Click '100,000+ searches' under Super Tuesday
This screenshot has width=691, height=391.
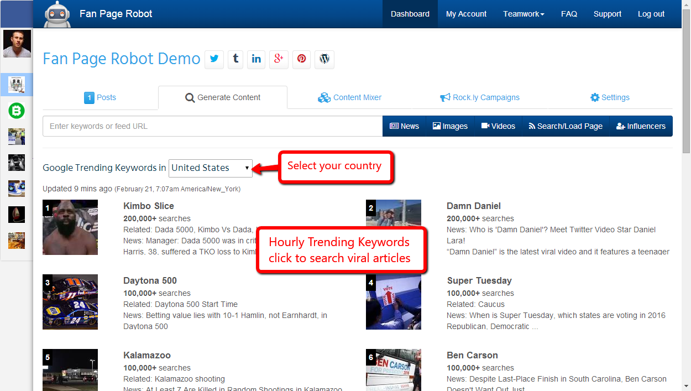coord(480,293)
